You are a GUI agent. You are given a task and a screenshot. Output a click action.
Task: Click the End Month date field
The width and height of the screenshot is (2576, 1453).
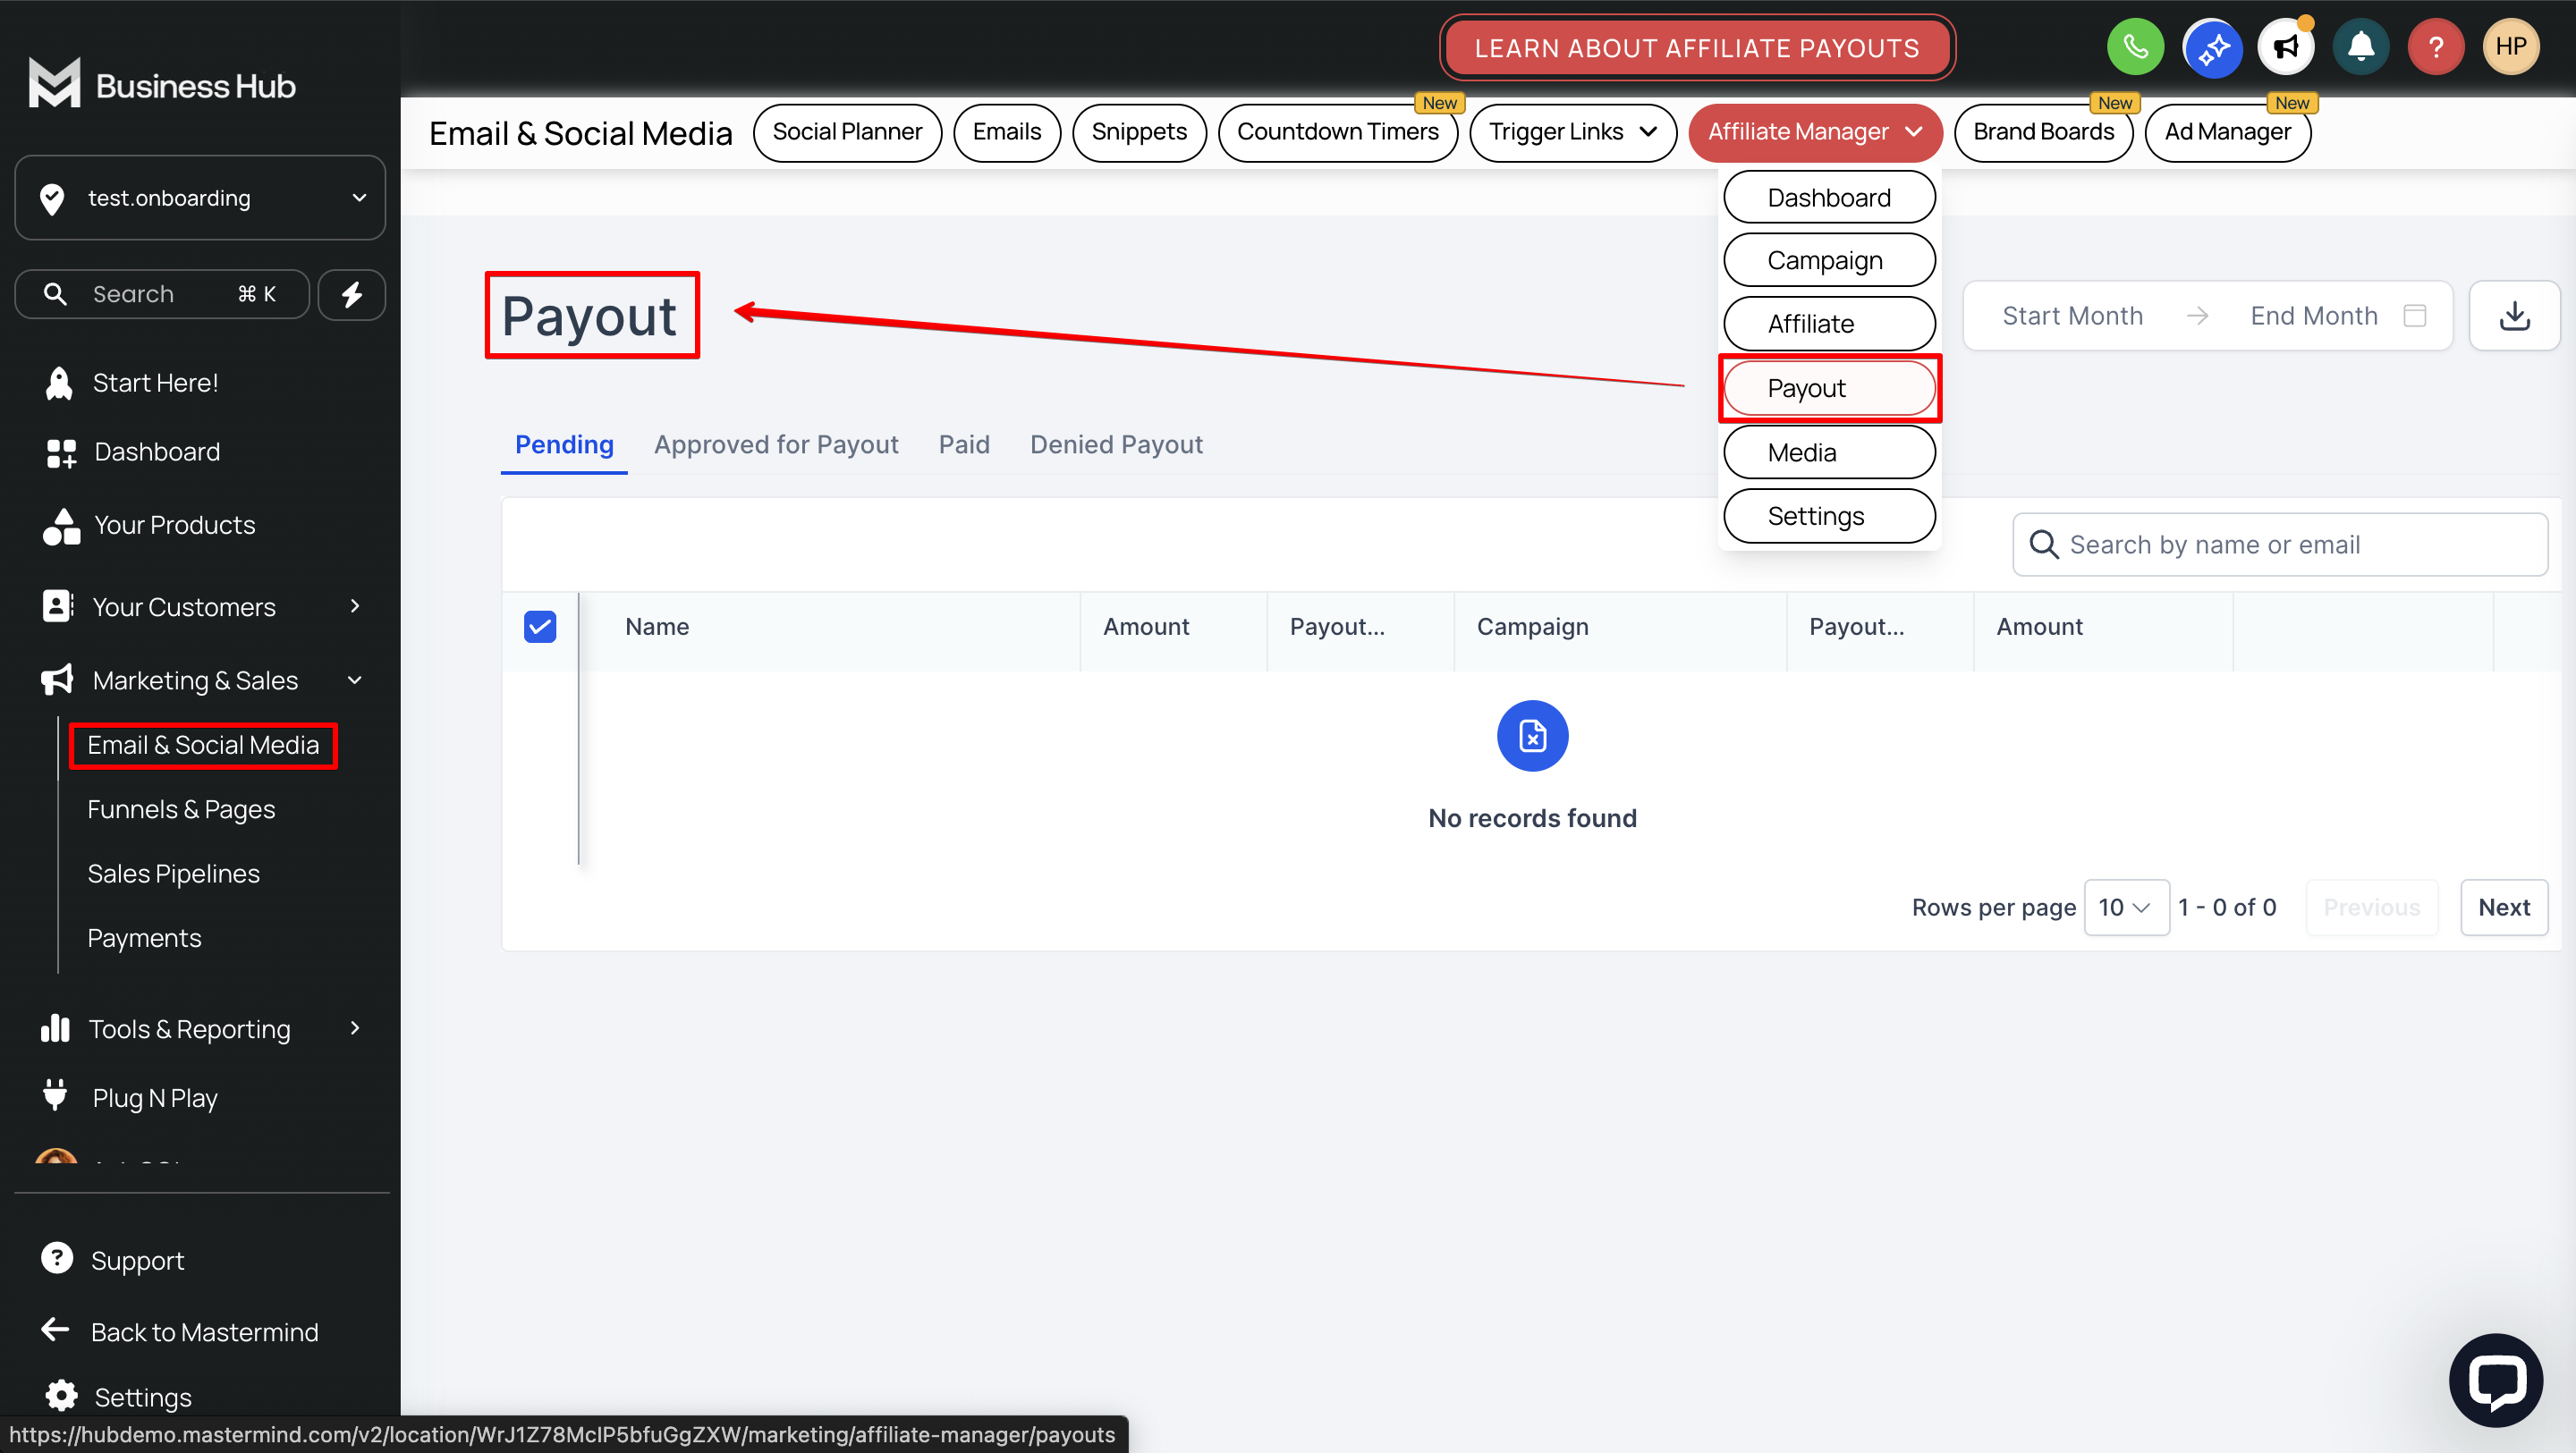click(2313, 316)
